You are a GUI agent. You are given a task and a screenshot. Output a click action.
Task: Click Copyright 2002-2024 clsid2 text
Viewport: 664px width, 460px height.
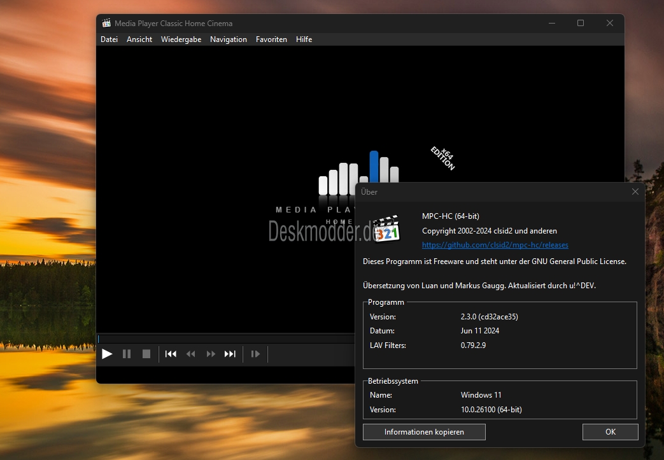[489, 230]
